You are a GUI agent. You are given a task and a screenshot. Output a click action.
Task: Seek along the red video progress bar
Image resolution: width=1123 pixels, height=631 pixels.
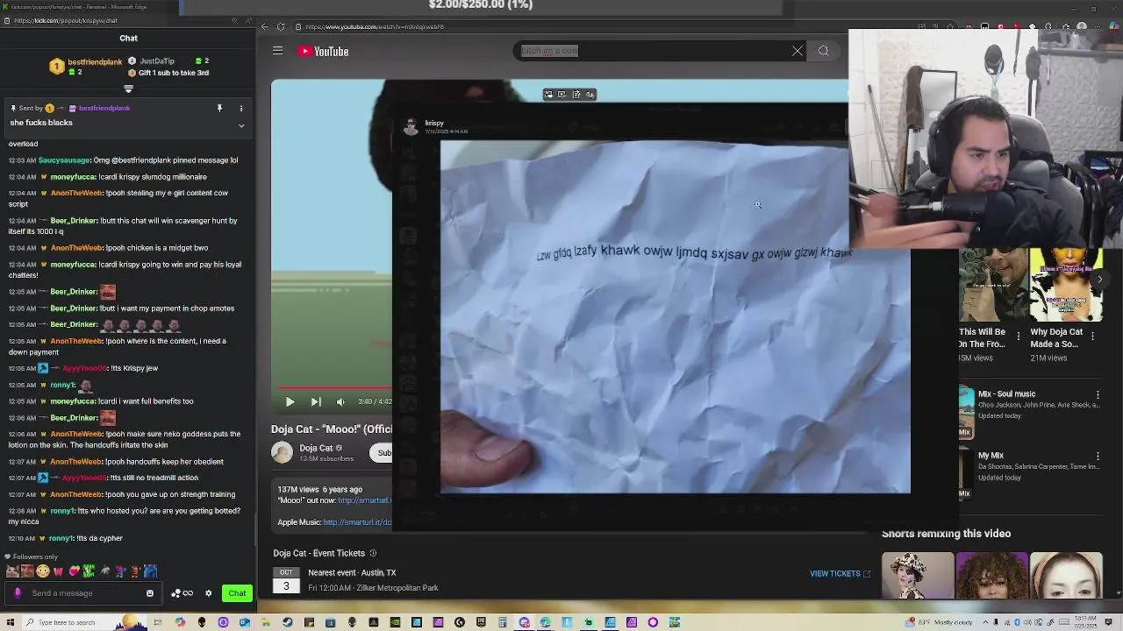pyautogui.click(x=335, y=387)
